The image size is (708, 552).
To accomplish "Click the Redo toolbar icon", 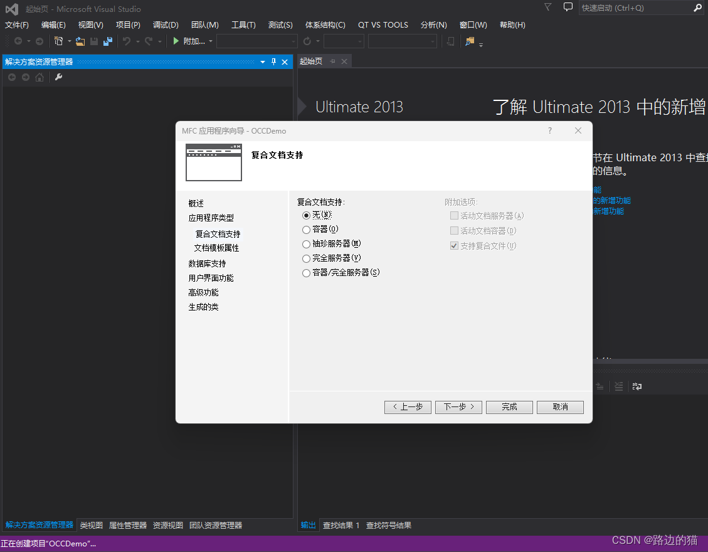I will 149,41.
